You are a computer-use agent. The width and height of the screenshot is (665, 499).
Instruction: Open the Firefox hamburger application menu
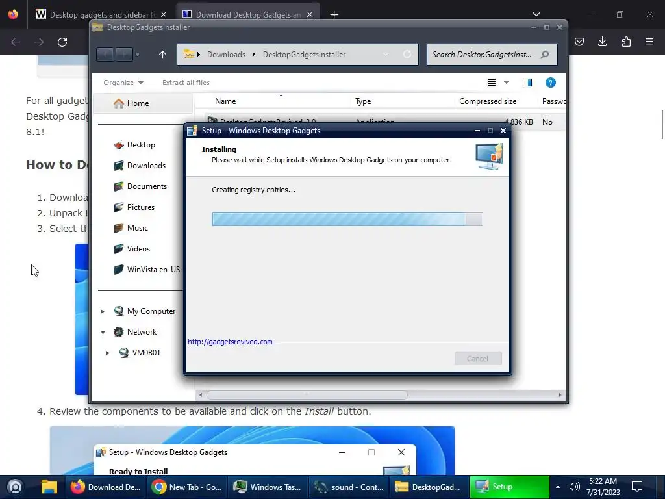point(649,42)
